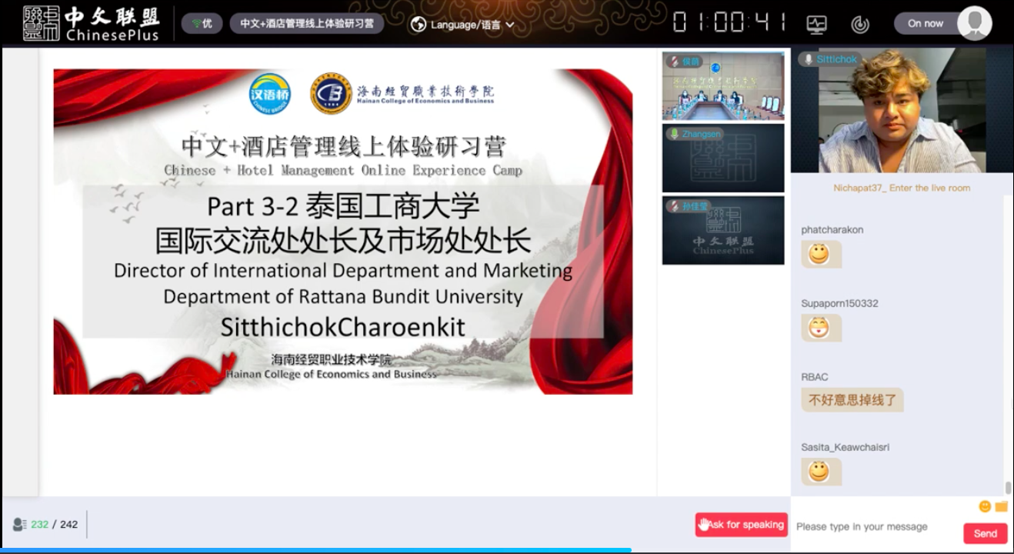Click the microphone icon next to Sittichok
This screenshot has width=1014, height=554.
[x=808, y=59]
